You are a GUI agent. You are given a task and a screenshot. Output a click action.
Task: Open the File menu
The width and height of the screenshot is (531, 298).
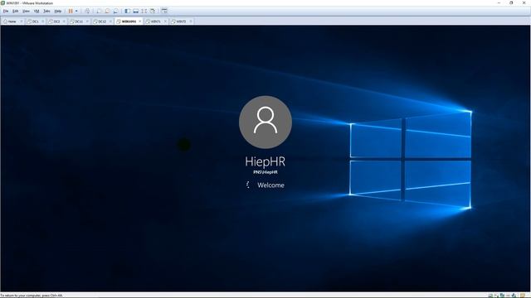pos(6,11)
